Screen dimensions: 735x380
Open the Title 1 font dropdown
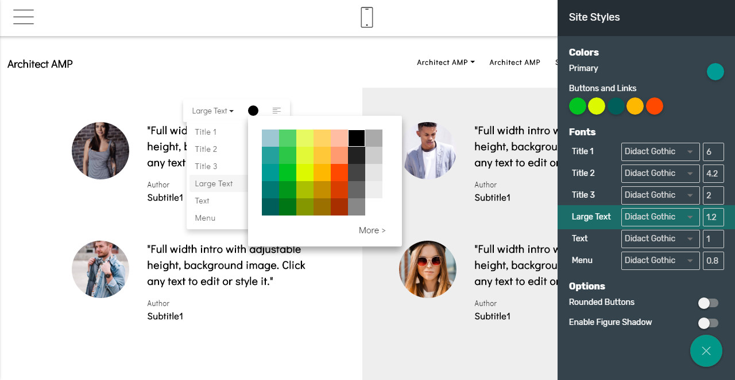pos(660,151)
